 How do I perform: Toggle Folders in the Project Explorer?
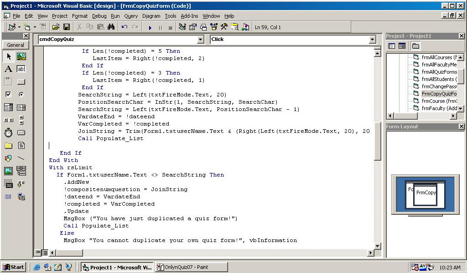click(x=415, y=46)
